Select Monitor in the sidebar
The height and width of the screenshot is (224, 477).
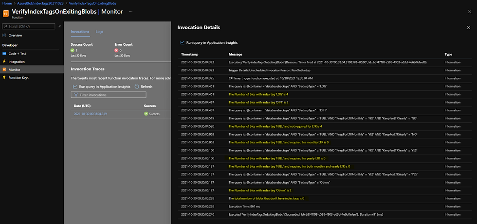point(14,69)
